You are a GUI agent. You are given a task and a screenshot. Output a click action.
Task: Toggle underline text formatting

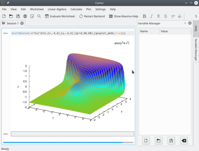point(158,16)
